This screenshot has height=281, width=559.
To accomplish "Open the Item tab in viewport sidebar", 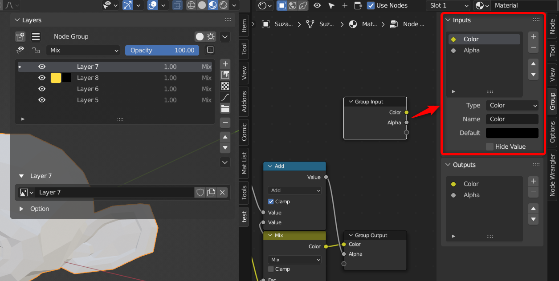I will [x=244, y=26].
